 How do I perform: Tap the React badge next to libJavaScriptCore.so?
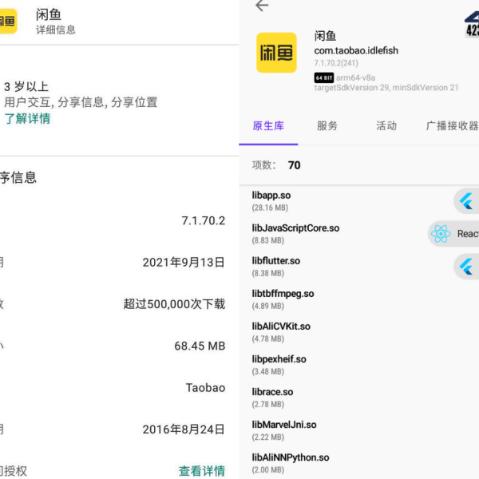point(453,234)
